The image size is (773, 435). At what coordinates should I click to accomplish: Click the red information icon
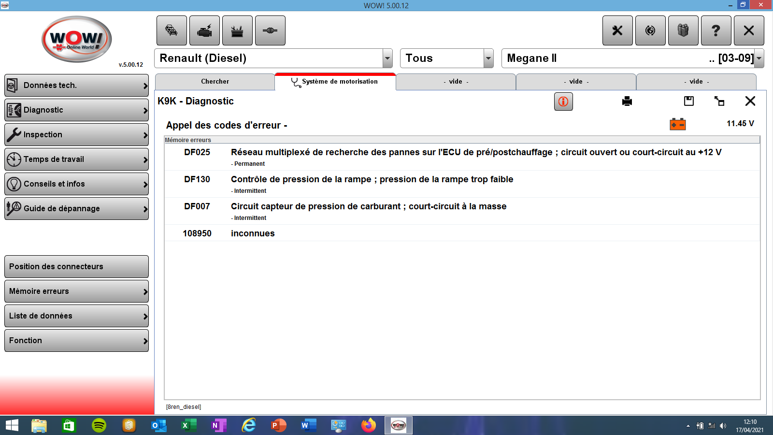pos(563,101)
